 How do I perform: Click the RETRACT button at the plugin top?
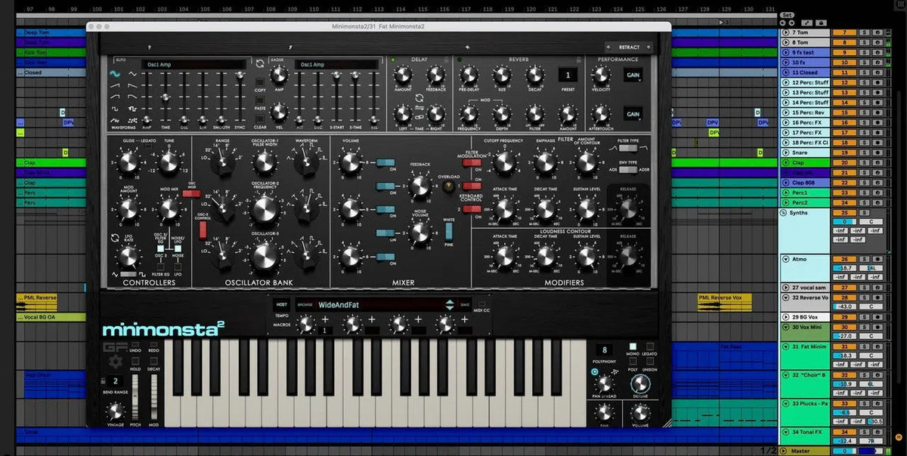pos(629,47)
